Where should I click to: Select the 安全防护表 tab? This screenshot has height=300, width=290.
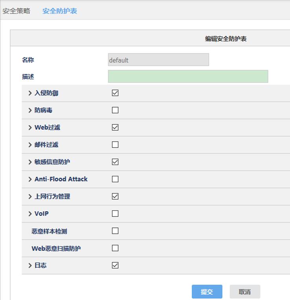60,11
